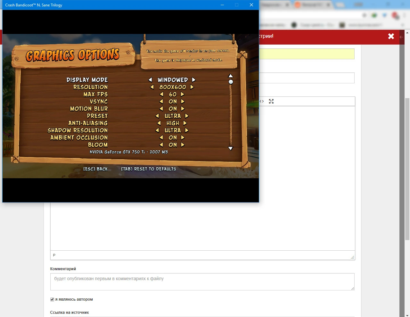
Task: Increase the Resolution with its right arrow
Action: [x=192, y=87]
